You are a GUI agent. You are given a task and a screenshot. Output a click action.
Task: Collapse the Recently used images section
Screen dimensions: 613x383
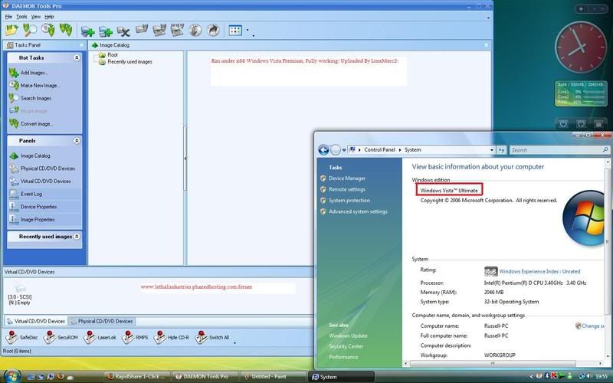point(77,237)
